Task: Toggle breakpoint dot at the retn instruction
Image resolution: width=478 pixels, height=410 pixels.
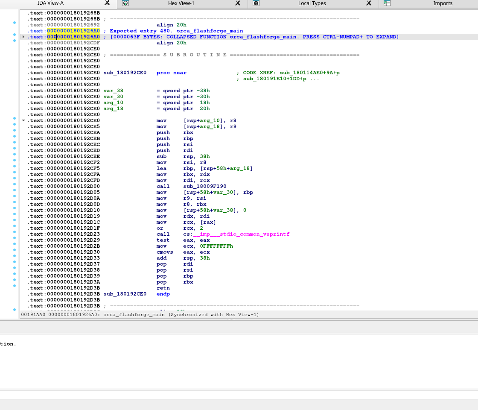Action: 15,286
